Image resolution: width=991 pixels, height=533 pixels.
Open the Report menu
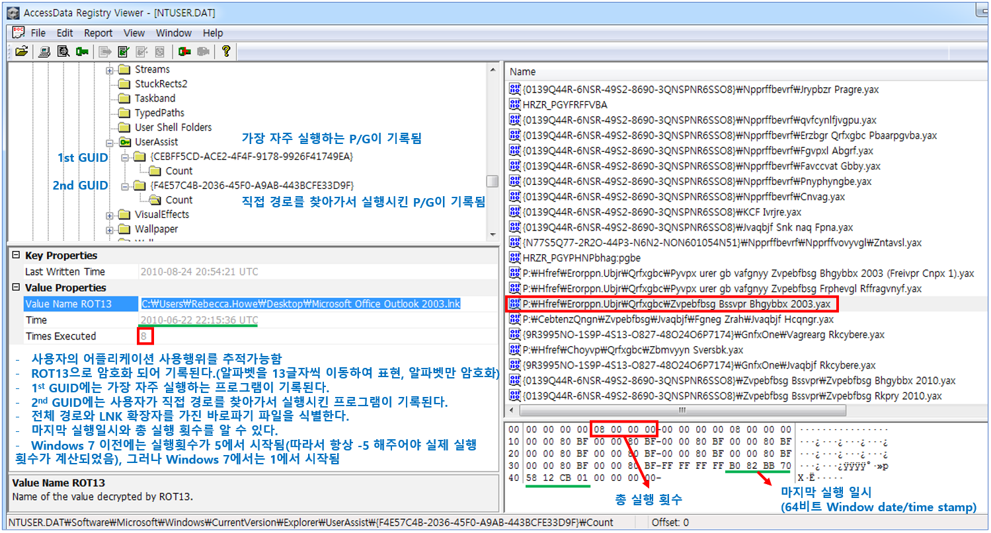pos(98,32)
